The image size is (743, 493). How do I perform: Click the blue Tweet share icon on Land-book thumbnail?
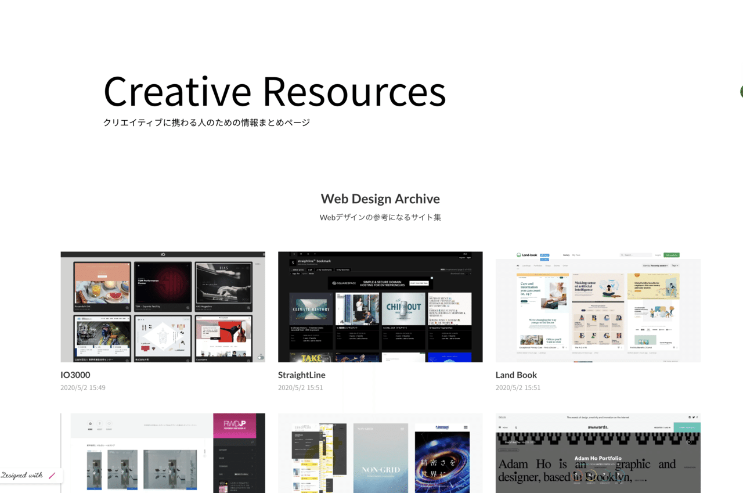(x=545, y=255)
